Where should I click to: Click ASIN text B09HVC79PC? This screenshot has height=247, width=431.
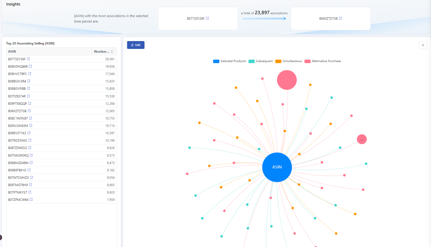click(18, 74)
